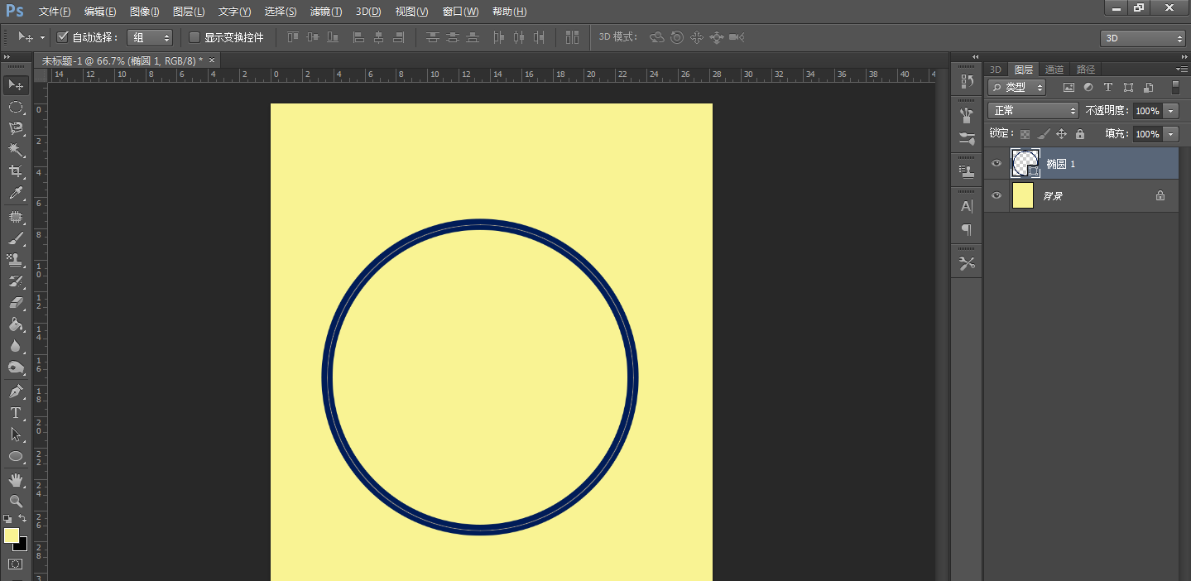The height and width of the screenshot is (581, 1191).
Task: Switch to the 路径 tab
Action: [x=1085, y=70]
